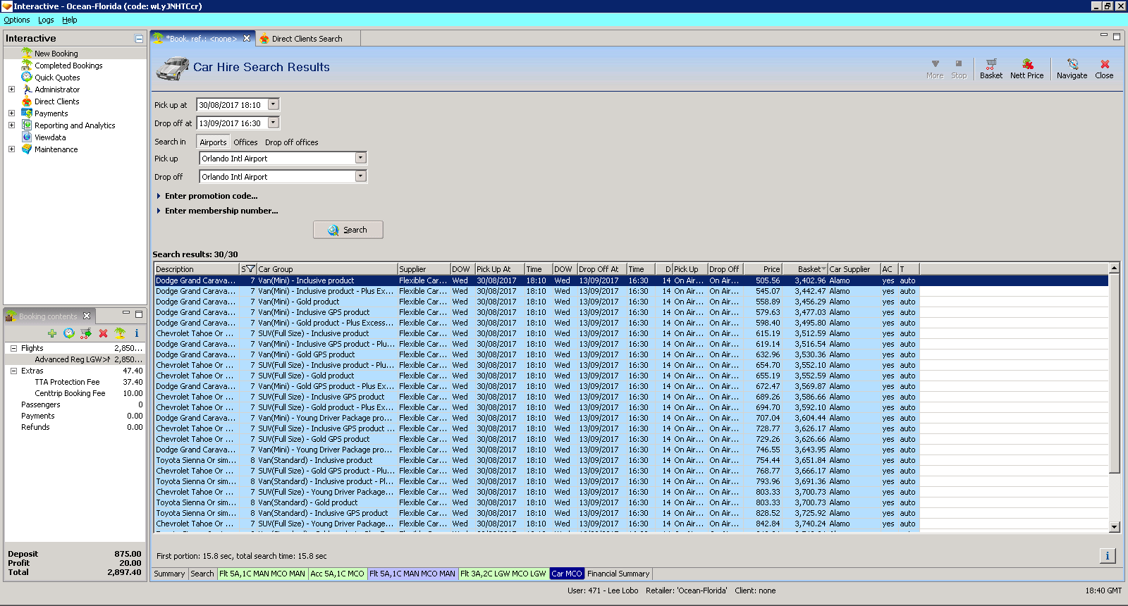This screenshot has height=606, width=1128.
Task: Switch to the Summary bottom tab
Action: (x=169, y=574)
